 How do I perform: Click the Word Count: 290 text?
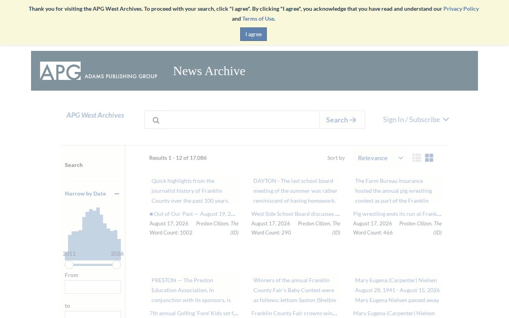pos(271,233)
